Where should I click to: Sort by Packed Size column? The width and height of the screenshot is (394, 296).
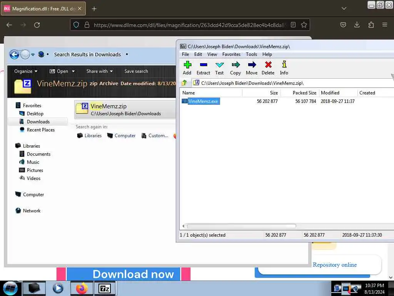[x=299, y=93]
